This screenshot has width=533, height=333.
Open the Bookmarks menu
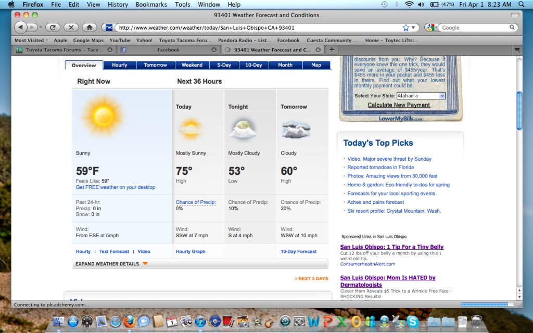151,4
